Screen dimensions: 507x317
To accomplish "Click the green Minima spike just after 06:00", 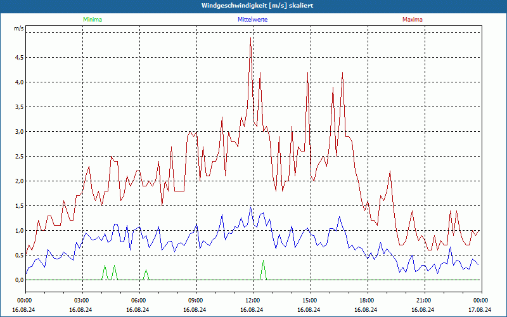I will coord(146,271).
